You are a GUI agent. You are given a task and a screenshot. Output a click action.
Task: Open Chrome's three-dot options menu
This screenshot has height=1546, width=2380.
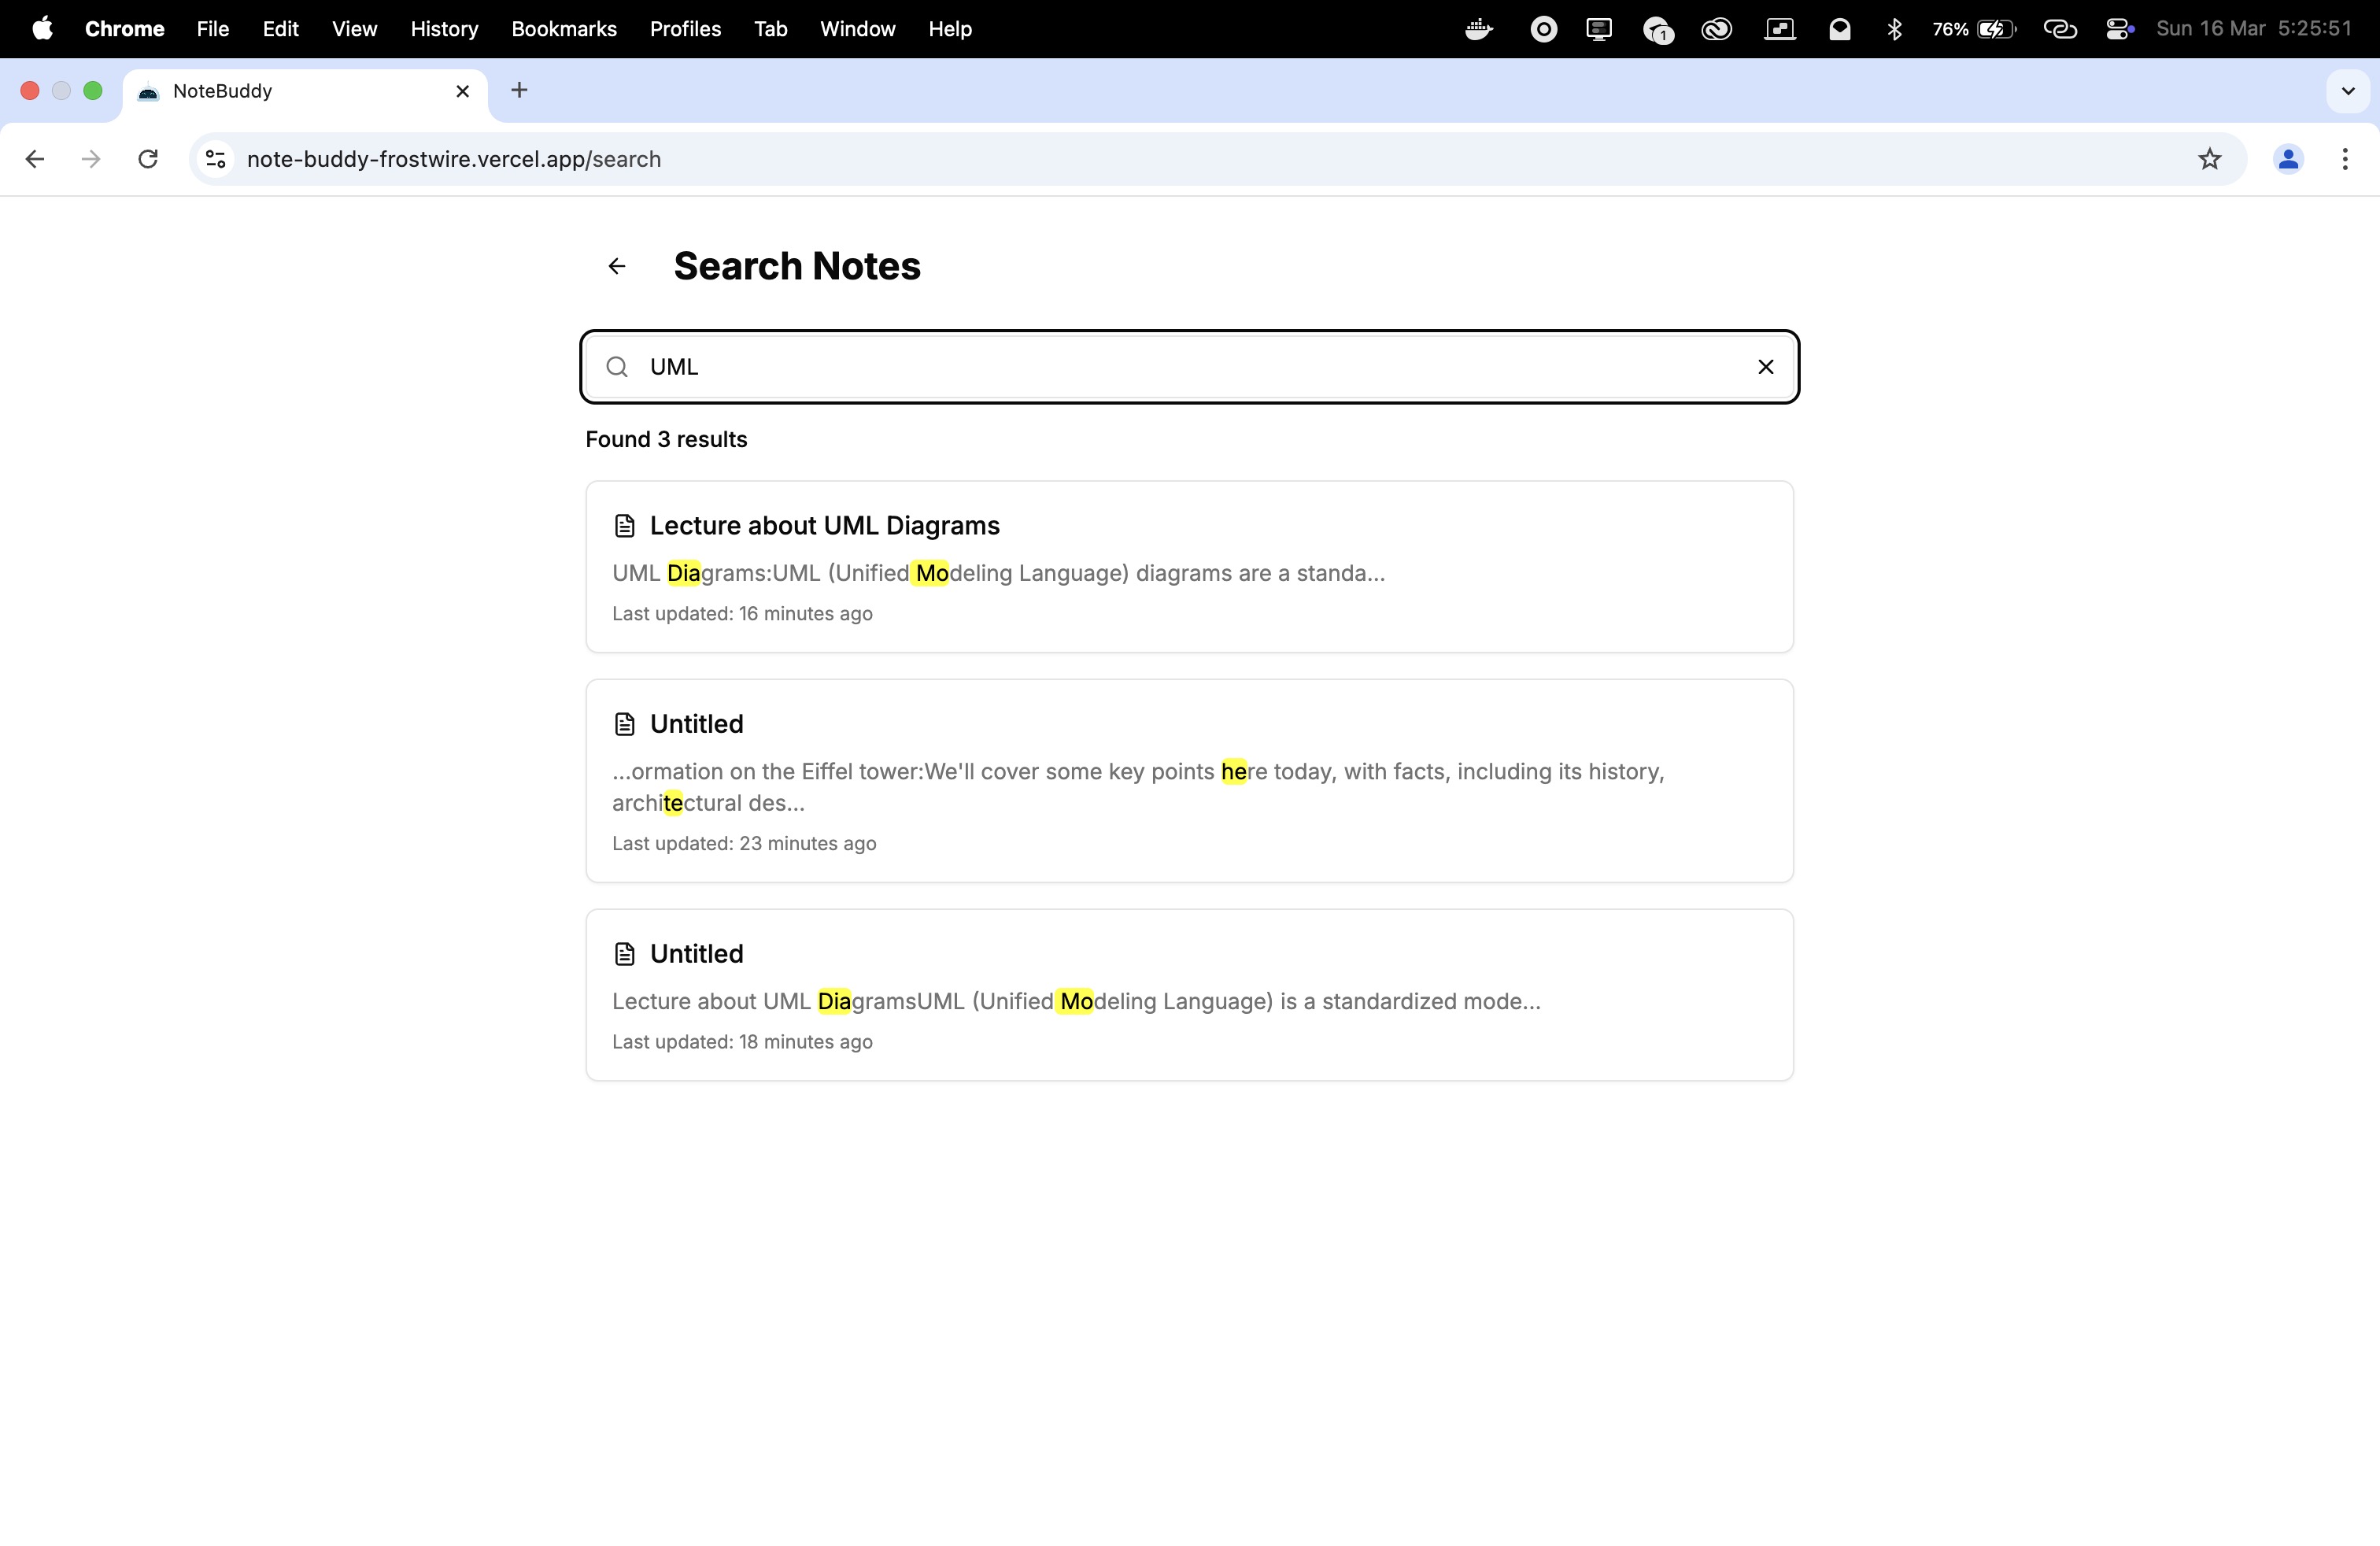point(2344,159)
